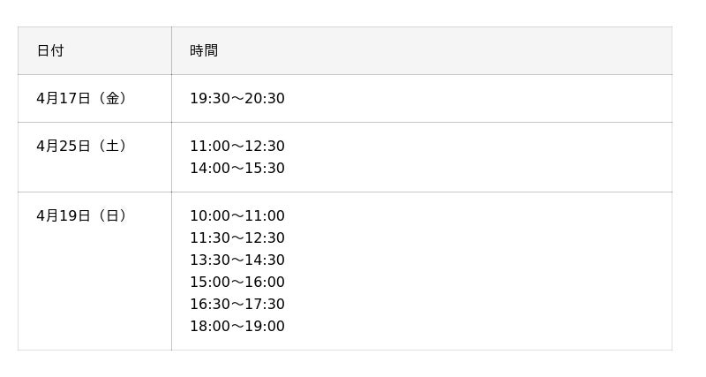The width and height of the screenshot is (706, 377).
Task: Click the 時間 column header
Action: coord(204,50)
